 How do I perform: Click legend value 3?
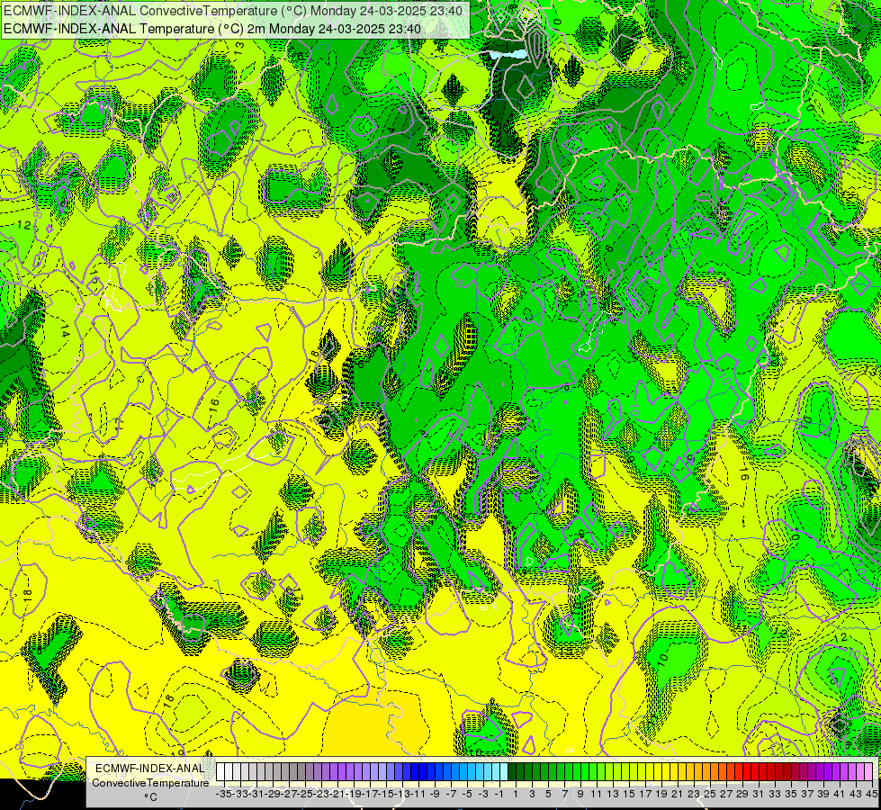point(532,794)
